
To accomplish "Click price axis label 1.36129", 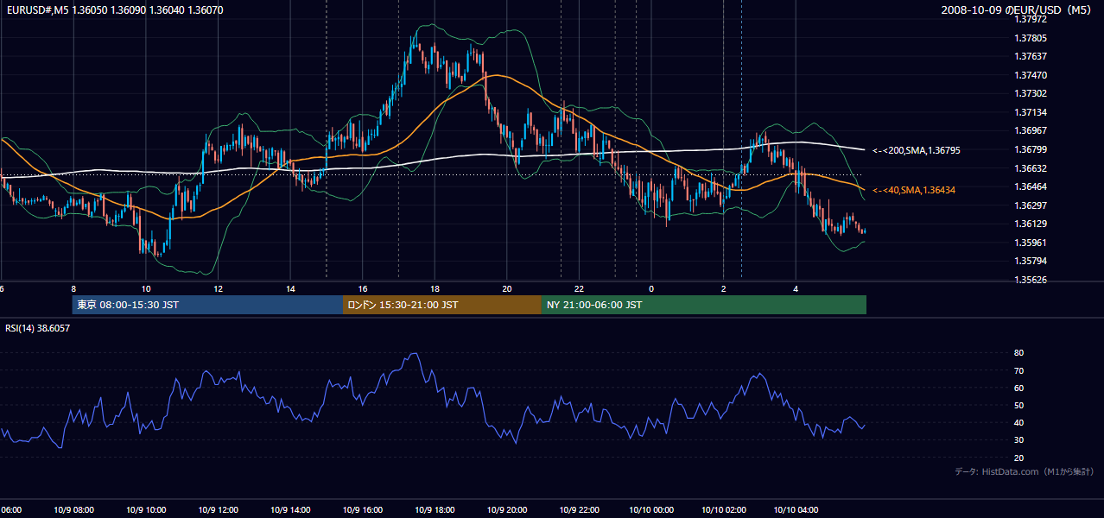I will click(1031, 224).
